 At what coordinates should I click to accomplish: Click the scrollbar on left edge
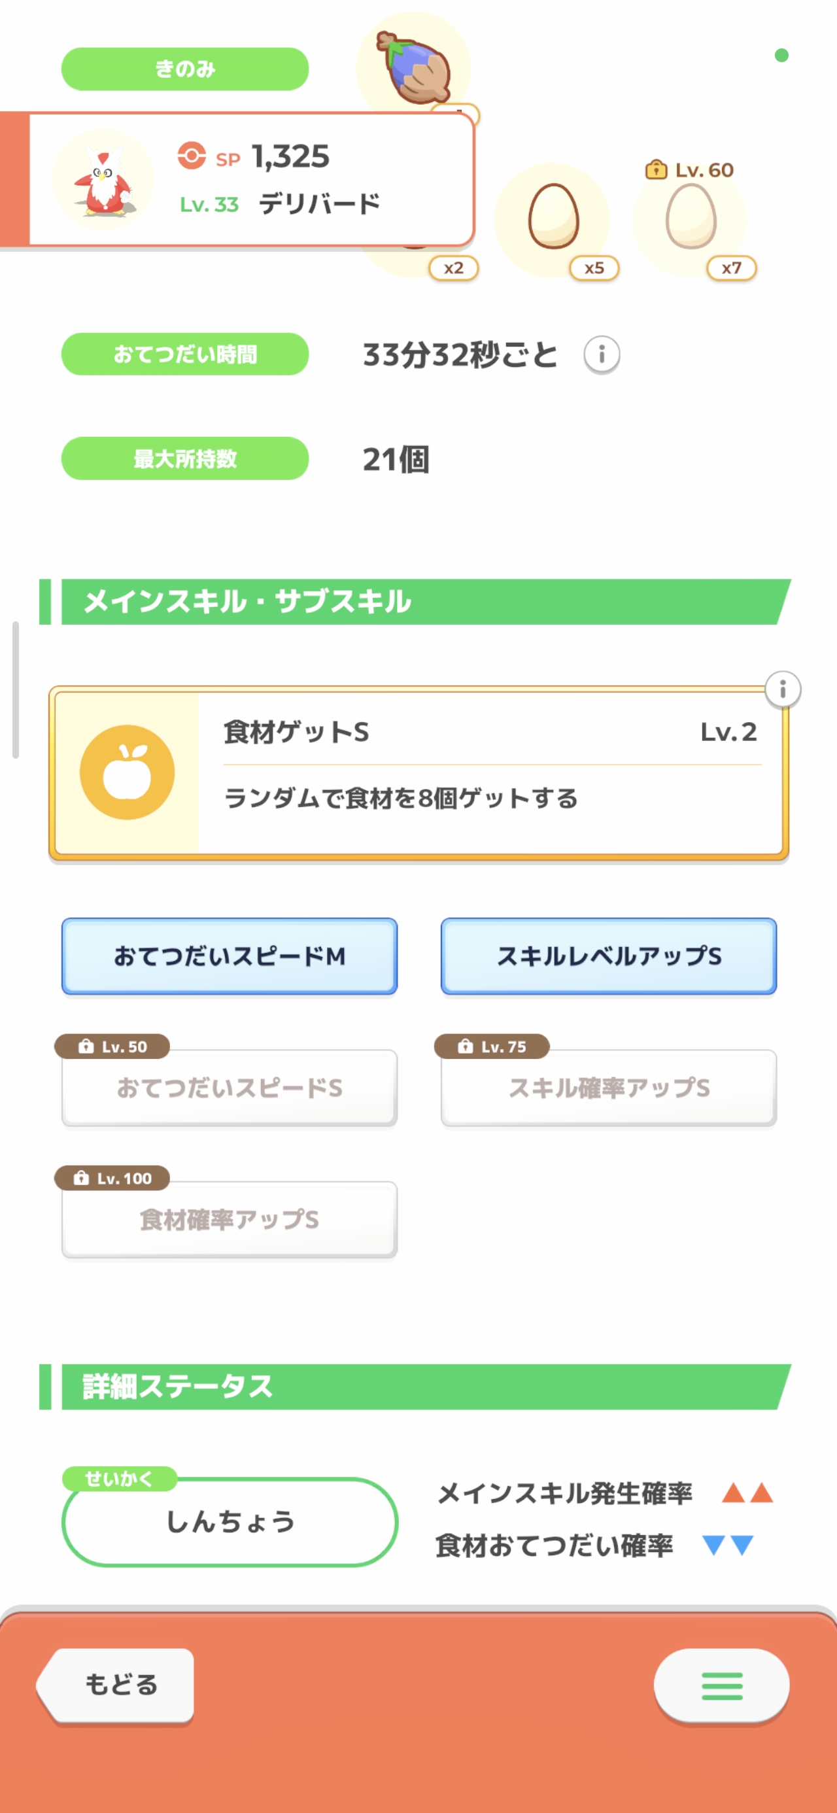(x=16, y=690)
